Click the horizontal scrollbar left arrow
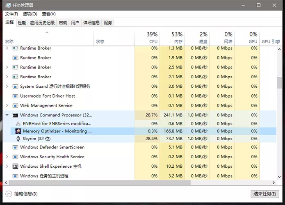The height and width of the screenshot is (205, 285). (x=6, y=182)
